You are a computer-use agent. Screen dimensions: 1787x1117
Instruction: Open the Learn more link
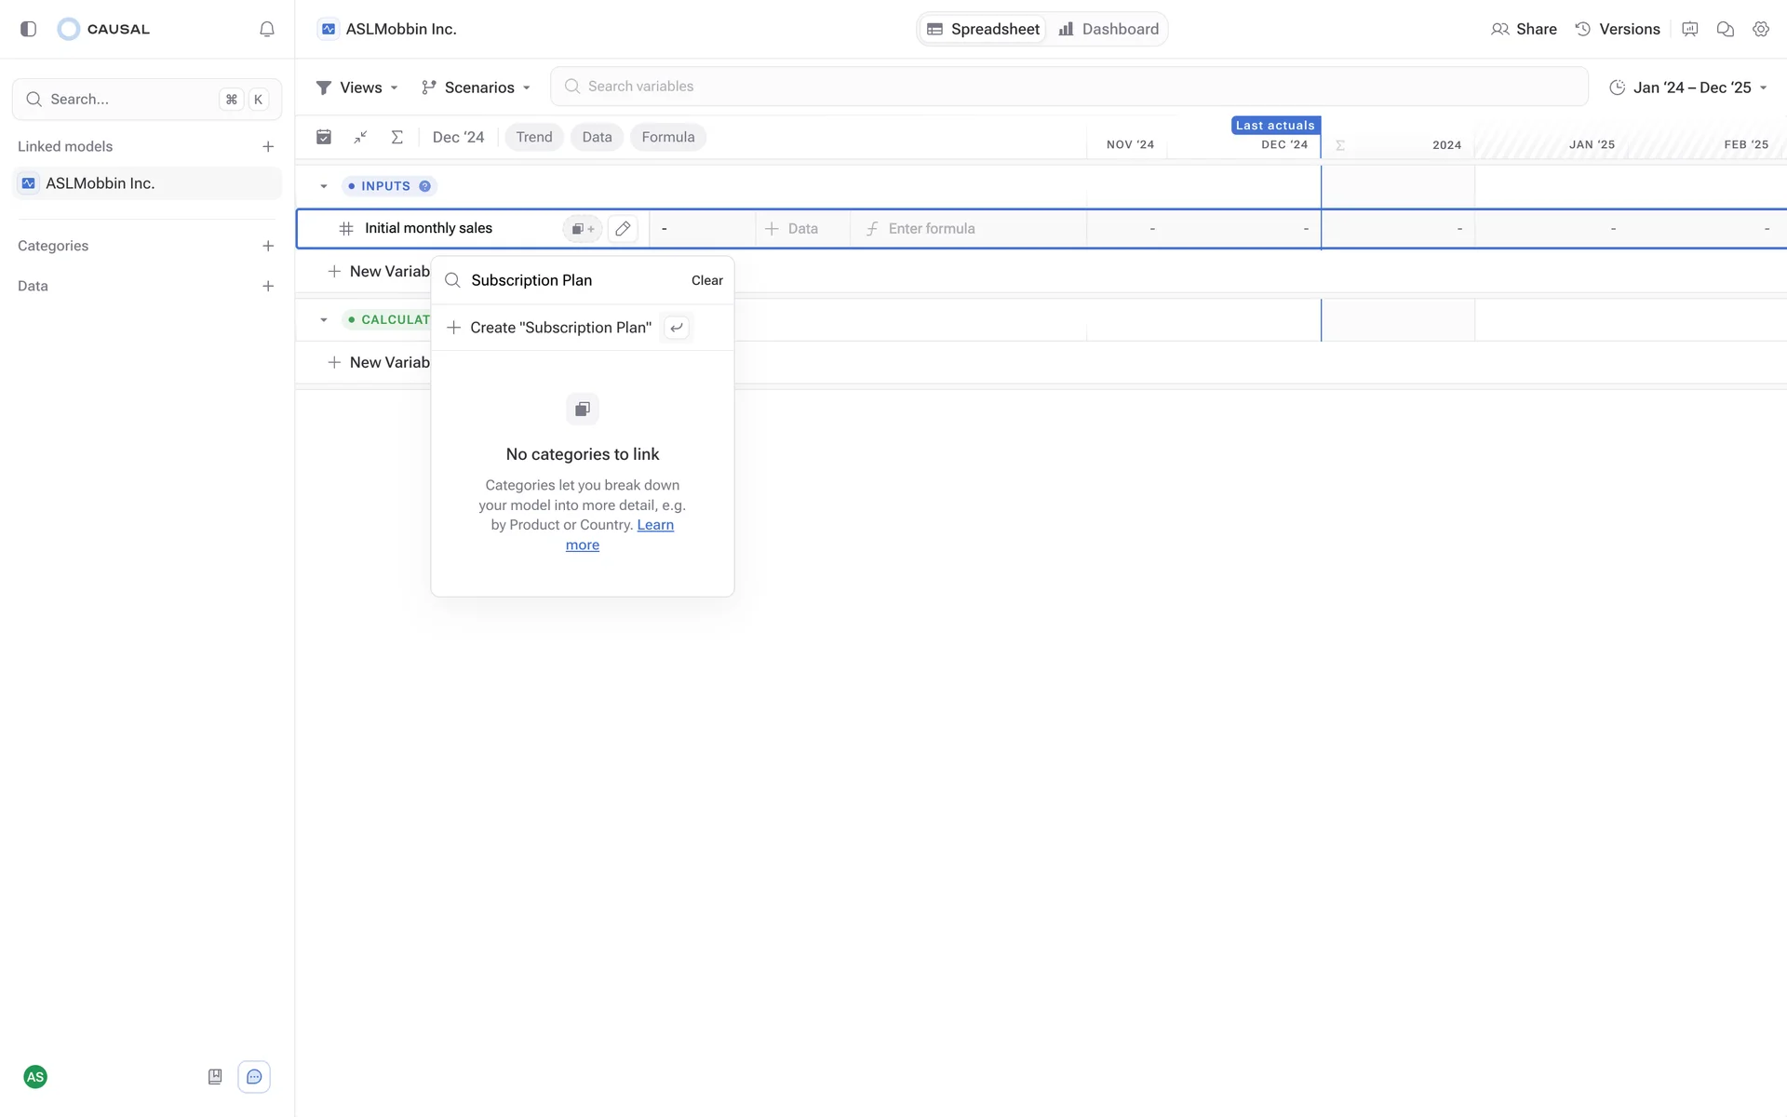click(655, 525)
